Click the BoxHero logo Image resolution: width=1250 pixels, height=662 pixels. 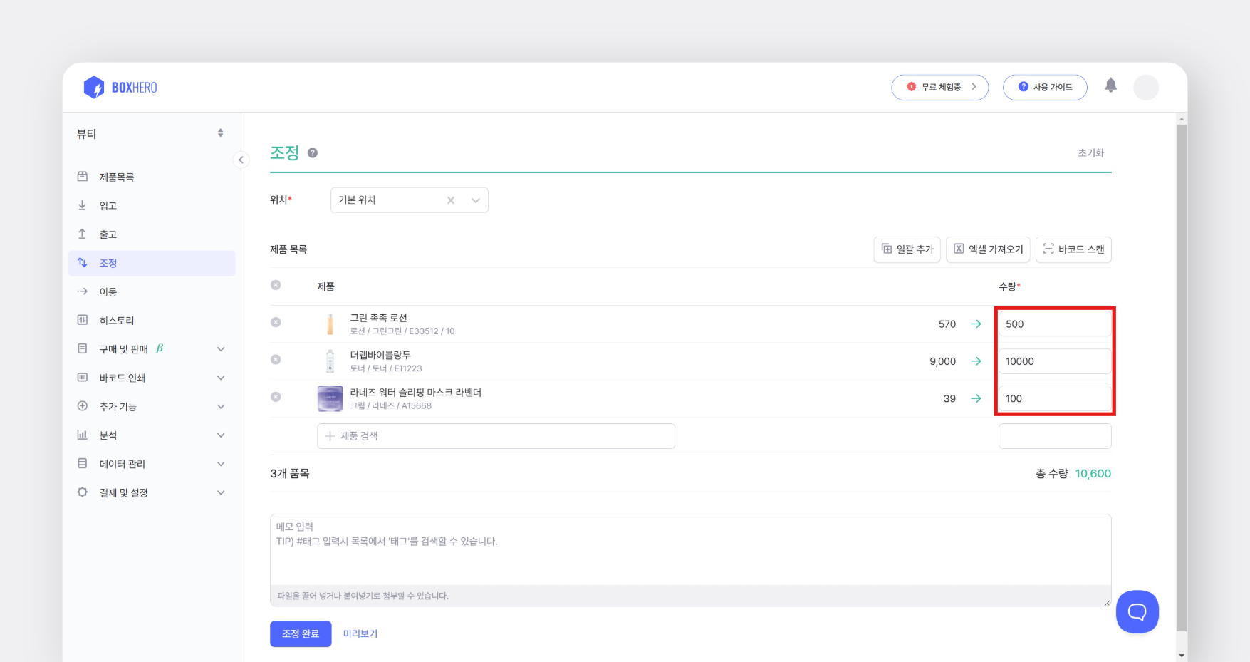click(x=120, y=86)
